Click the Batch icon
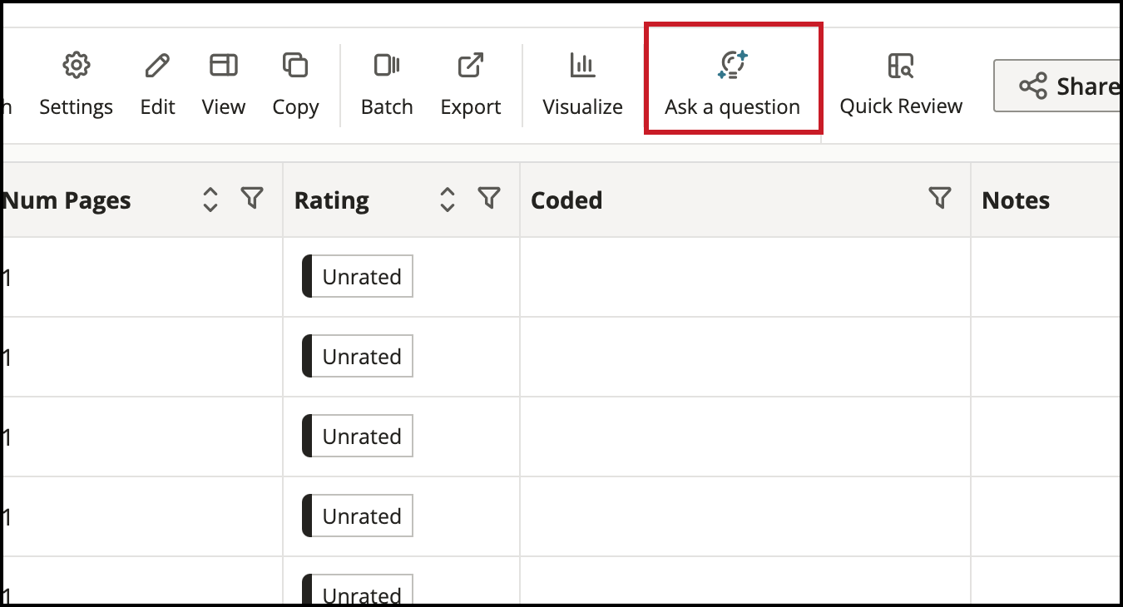Image resolution: width=1123 pixels, height=607 pixels. coord(387,65)
